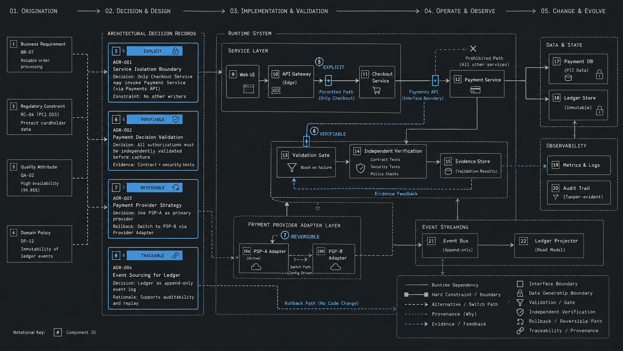The image size is (623, 351).
Task: Click the Permitted Path boundary connector icon
Action: (x=328, y=80)
